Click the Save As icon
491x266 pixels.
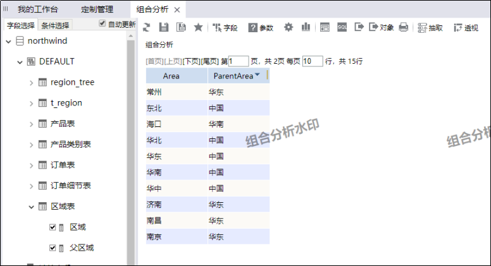(x=181, y=28)
